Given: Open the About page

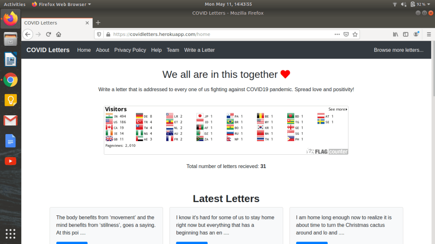Looking at the screenshot, I should tap(102, 50).
